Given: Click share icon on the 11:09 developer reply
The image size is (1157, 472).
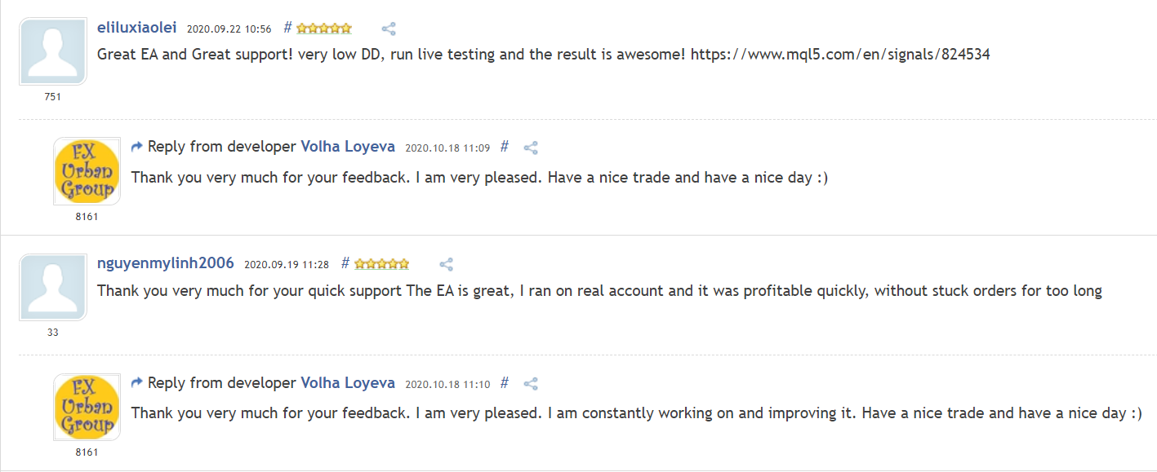Looking at the screenshot, I should tap(531, 148).
